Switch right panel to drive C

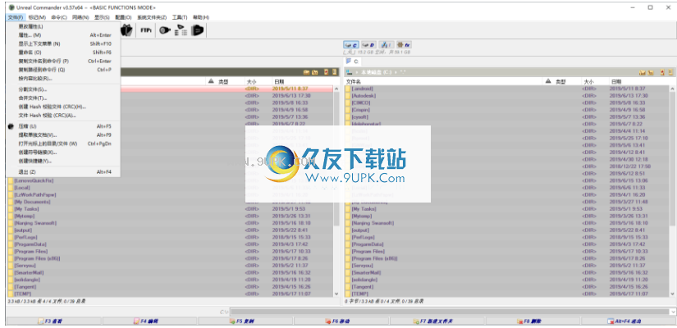click(351, 45)
